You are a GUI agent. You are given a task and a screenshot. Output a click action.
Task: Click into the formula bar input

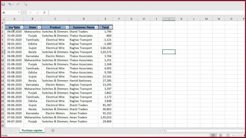point(147,13)
